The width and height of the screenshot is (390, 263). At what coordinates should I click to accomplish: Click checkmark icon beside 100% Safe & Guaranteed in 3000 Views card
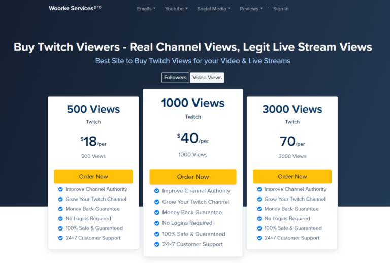point(259,228)
